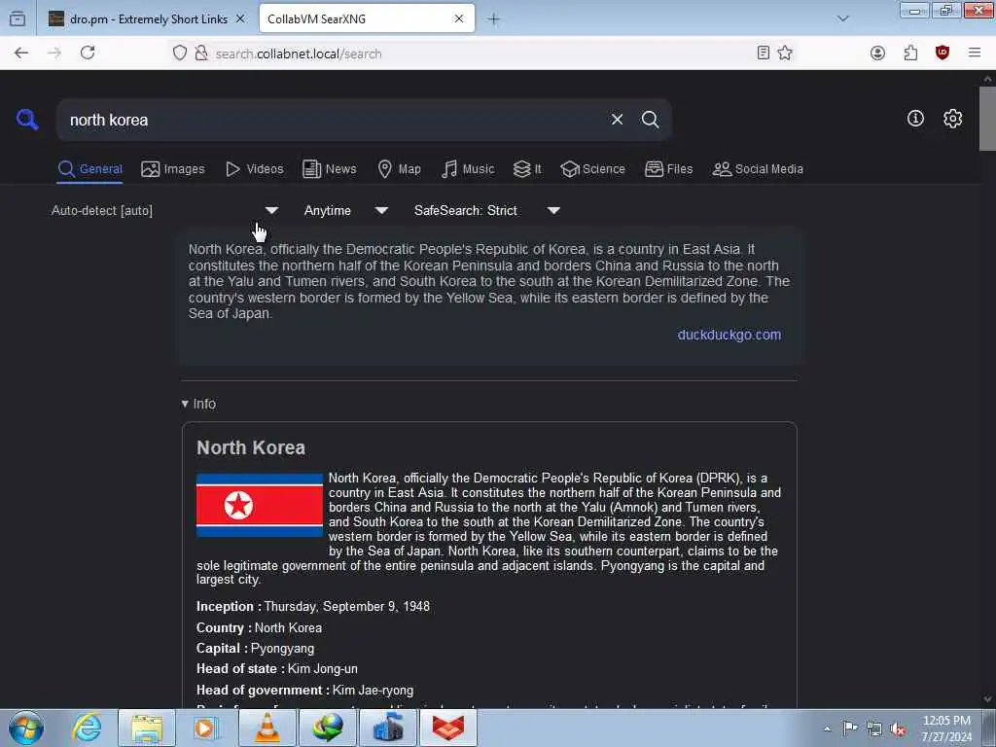The height and width of the screenshot is (747, 996).
Task: Open the duckduckgo.com source link
Action: click(729, 335)
